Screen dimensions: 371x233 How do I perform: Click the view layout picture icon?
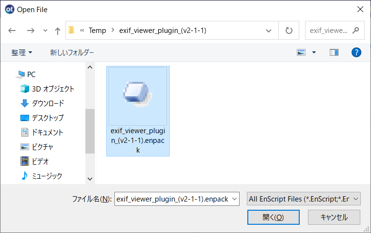click(301, 52)
